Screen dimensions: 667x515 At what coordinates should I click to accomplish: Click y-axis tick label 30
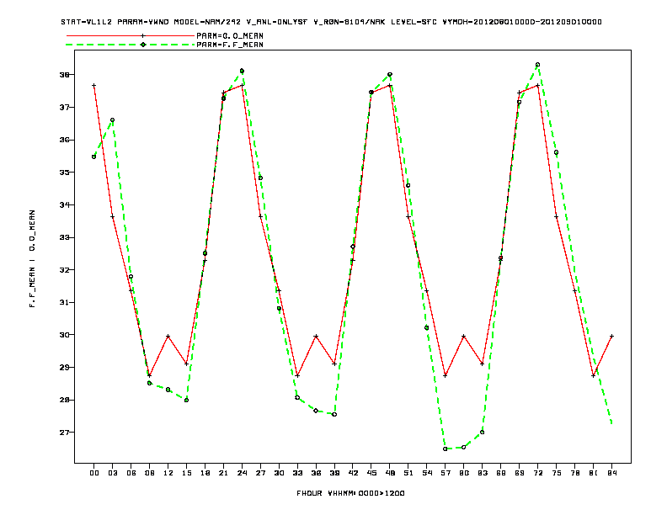65,335
